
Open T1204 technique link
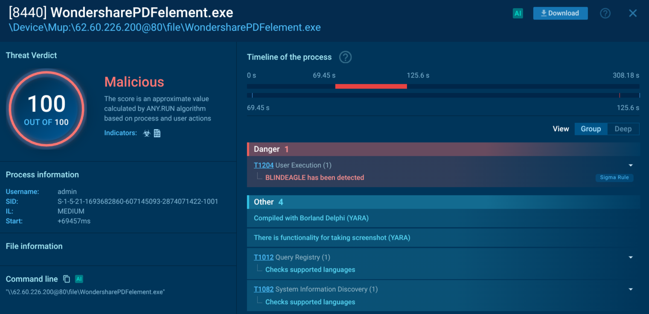click(x=264, y=165)
